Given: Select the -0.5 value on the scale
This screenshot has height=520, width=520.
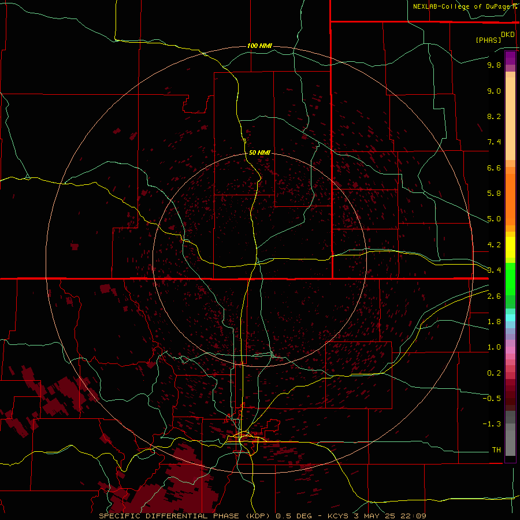Looking at the screenshot, I should tap(492, 399).
